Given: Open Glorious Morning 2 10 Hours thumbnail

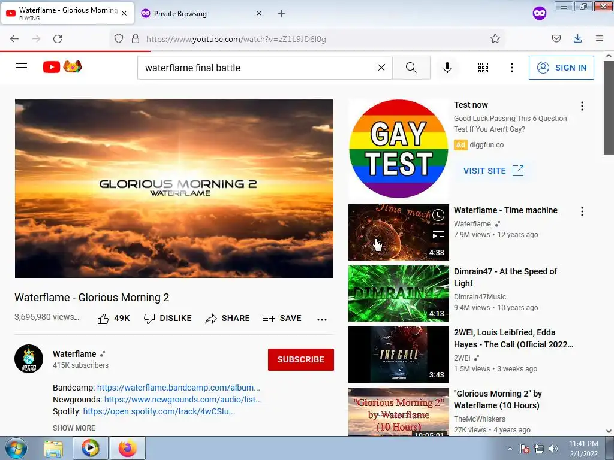Looking at the screenshot, I should pyautogui.click(x=399, y=411).
